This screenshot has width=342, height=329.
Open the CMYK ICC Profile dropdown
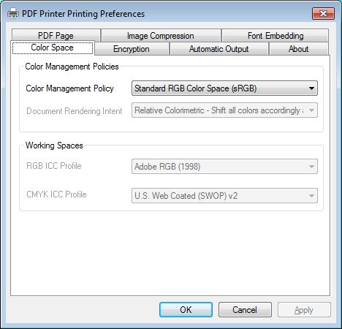click(224, 196)
